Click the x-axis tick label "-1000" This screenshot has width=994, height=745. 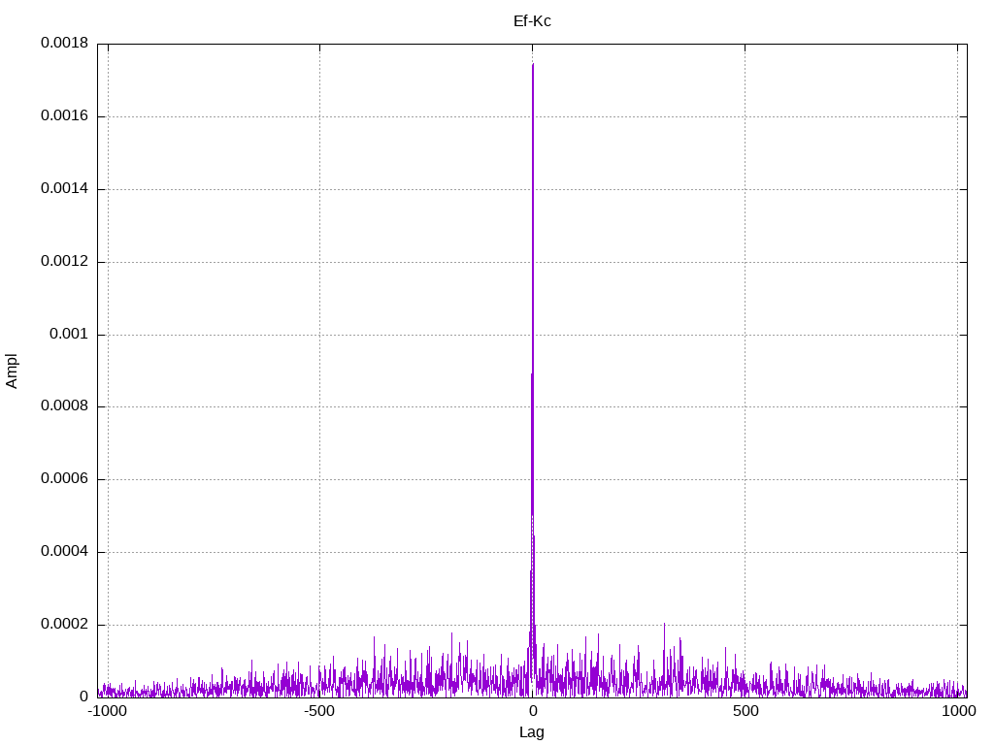[108, 711]
